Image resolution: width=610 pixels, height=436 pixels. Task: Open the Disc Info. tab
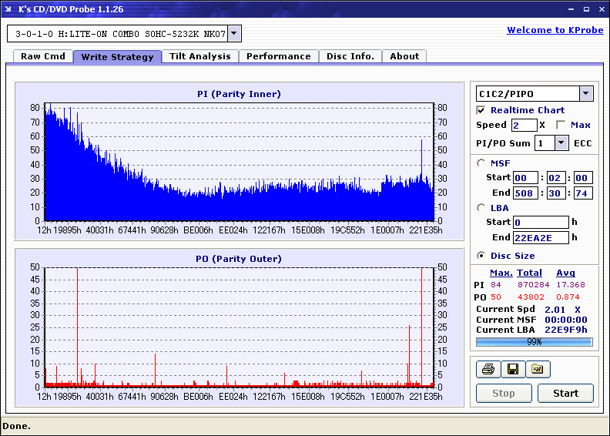tap(350, 56)
